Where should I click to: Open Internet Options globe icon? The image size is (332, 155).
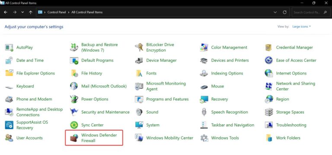(269, 73)
